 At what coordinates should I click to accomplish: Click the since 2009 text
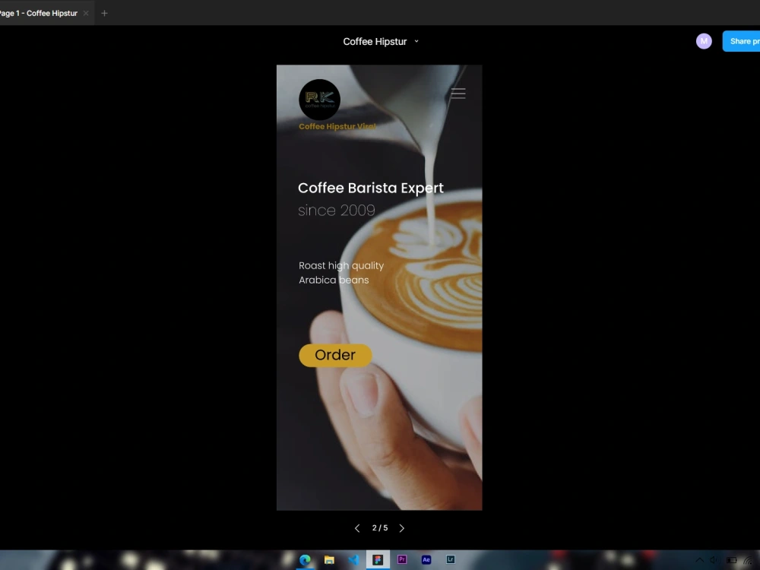[337, 211]
